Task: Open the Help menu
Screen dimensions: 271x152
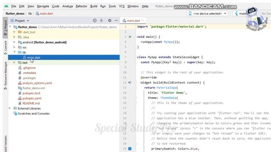Action: (145, 6)
